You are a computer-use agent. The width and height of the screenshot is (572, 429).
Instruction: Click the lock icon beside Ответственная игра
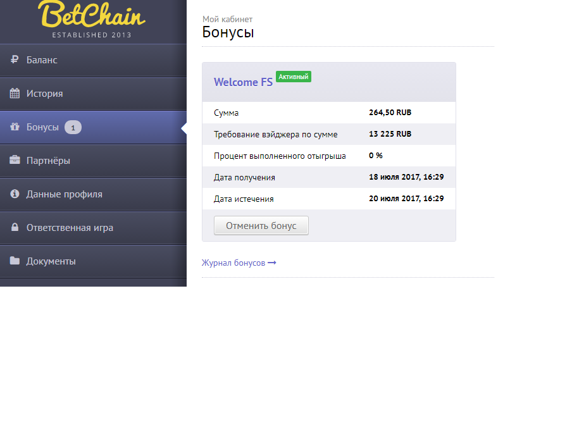[15, 227]
